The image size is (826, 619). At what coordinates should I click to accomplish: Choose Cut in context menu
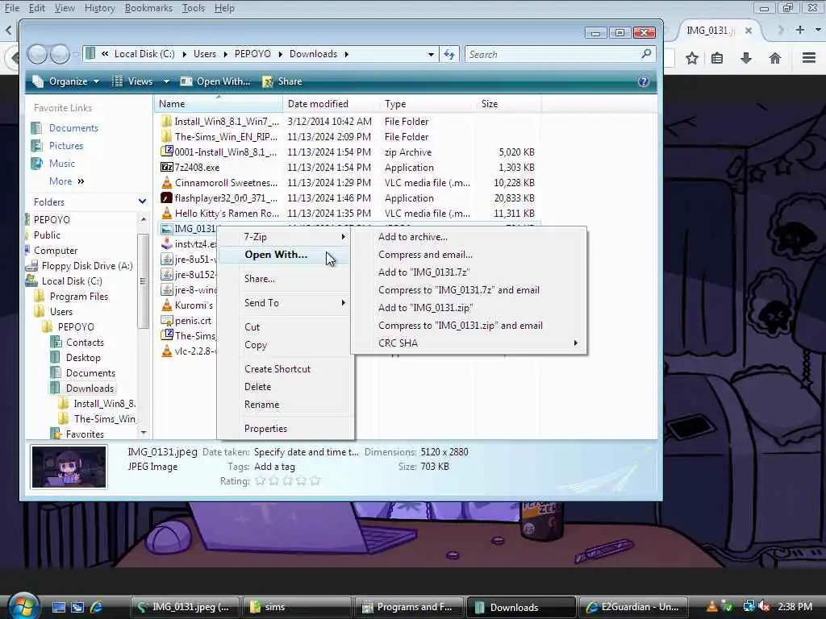click(x=252, y=327)
